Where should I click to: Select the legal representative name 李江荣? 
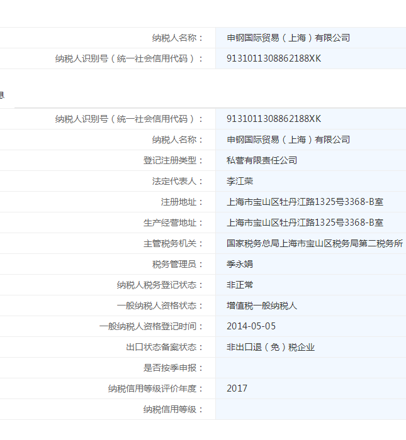click(240, 181)
